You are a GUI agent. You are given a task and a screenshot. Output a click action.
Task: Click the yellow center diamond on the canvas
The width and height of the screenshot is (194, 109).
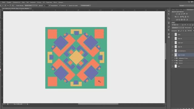coord(76,57)
